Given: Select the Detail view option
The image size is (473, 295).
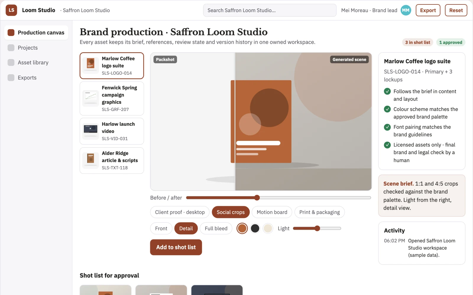Looking at the screenshot, I should coord(186,228).
